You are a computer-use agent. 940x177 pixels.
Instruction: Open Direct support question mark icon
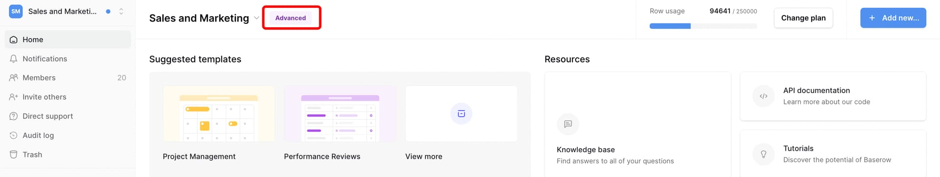pos(14,116)
